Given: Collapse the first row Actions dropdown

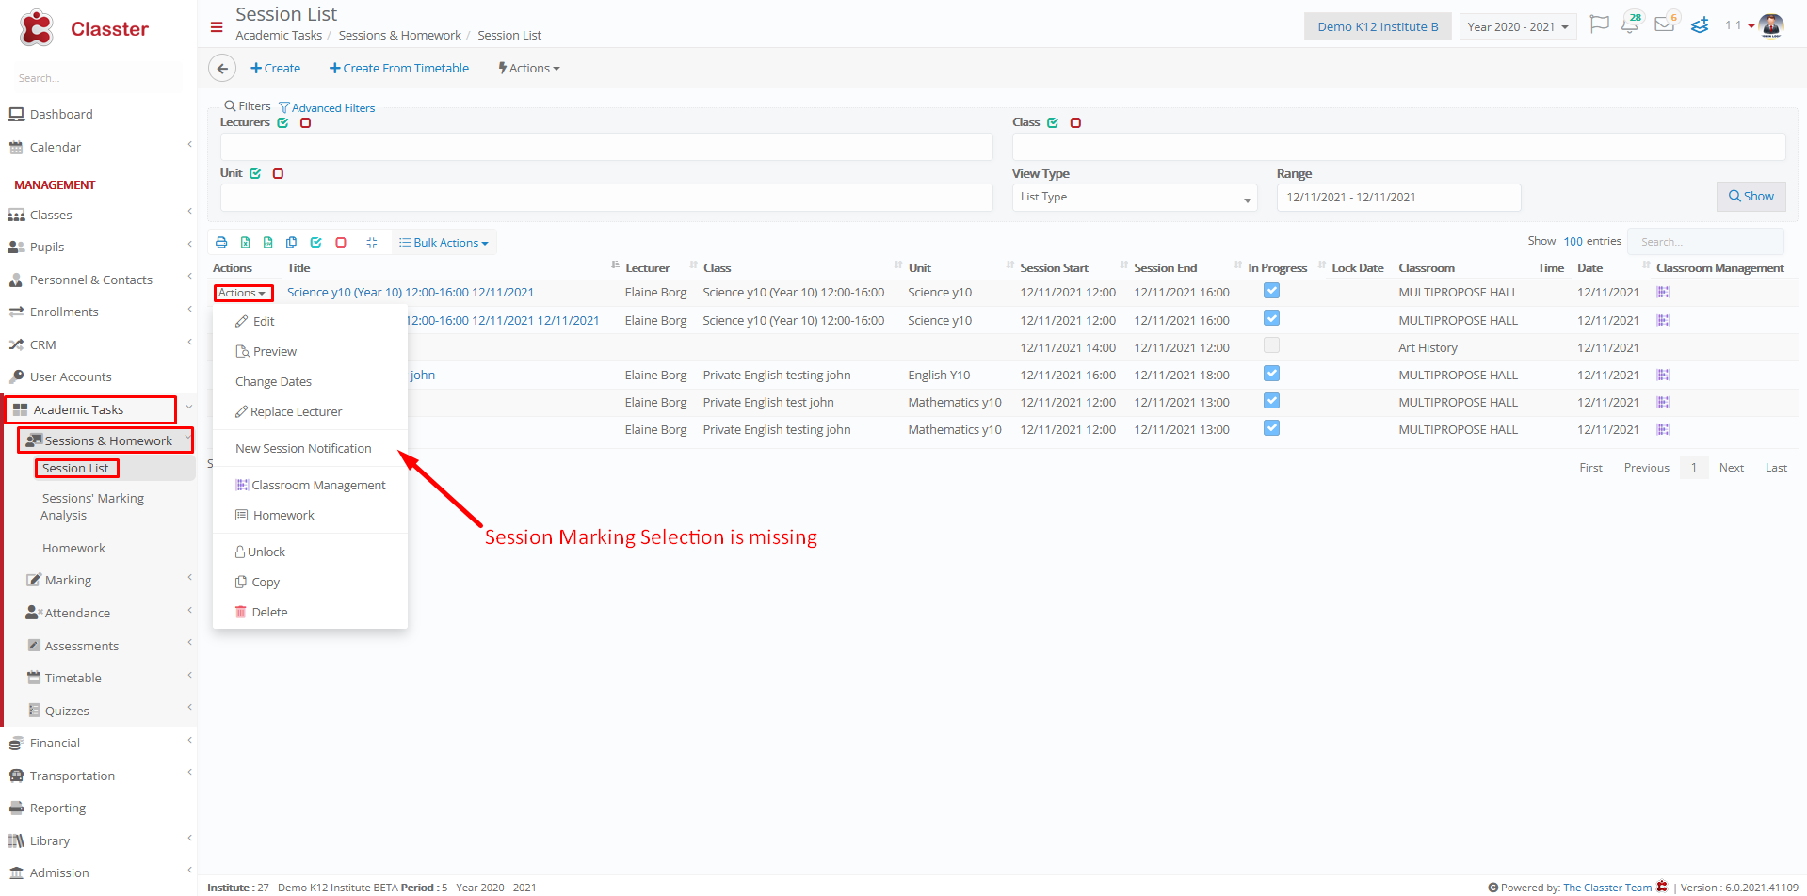Looking at the screenshot, I should click(243, 293).
